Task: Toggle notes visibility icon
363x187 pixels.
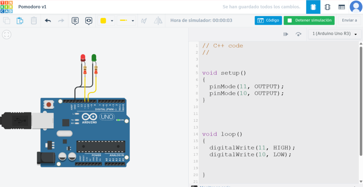Action: [x=89, y=21]
